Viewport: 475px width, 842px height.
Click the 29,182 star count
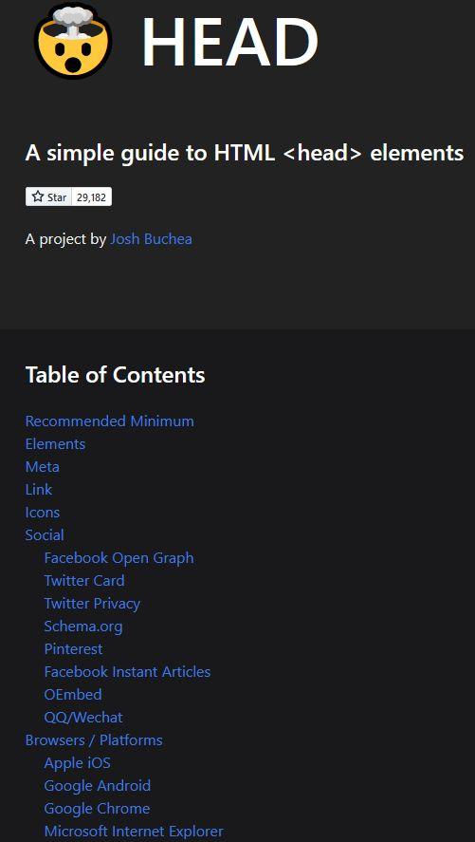pyautogui.click(x=91, y=197)
